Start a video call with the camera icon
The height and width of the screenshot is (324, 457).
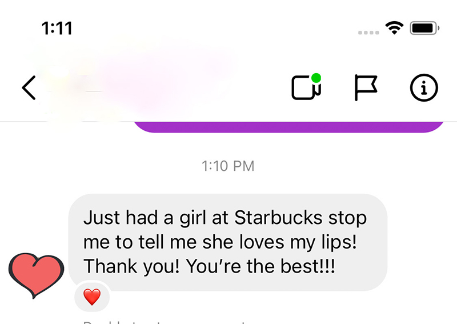point(306,87)
